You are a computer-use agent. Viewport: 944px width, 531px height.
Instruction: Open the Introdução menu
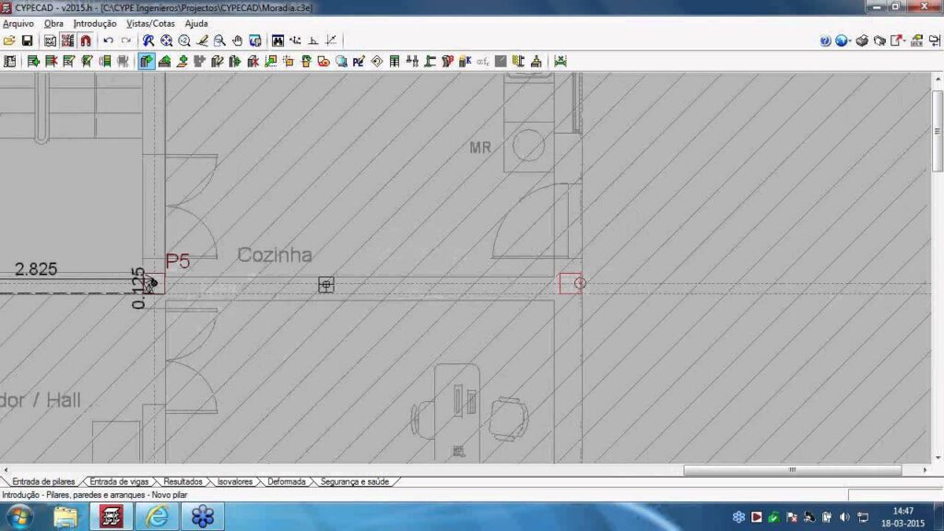click(95, 23)
